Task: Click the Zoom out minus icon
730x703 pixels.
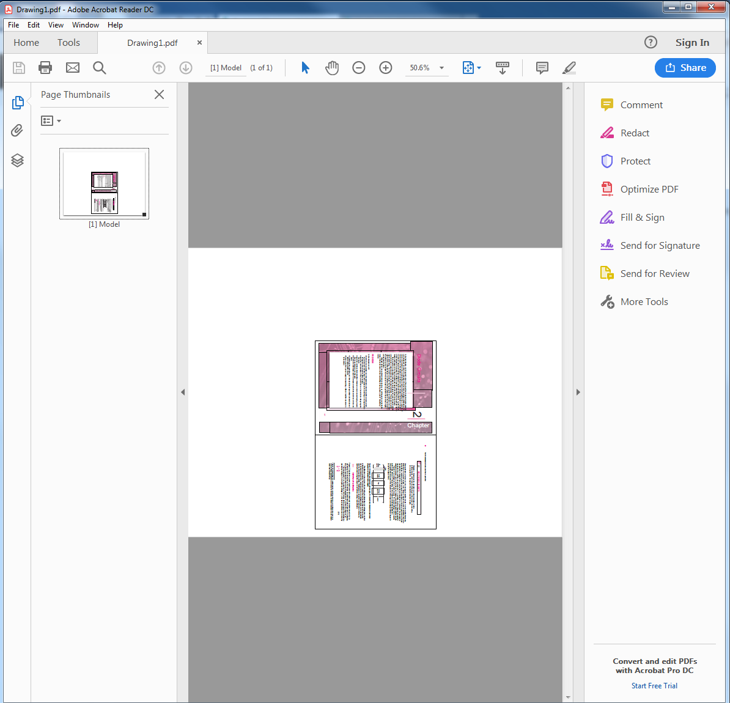Action: coord(359,68)
